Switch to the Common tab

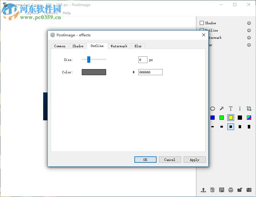pos(60,46)
